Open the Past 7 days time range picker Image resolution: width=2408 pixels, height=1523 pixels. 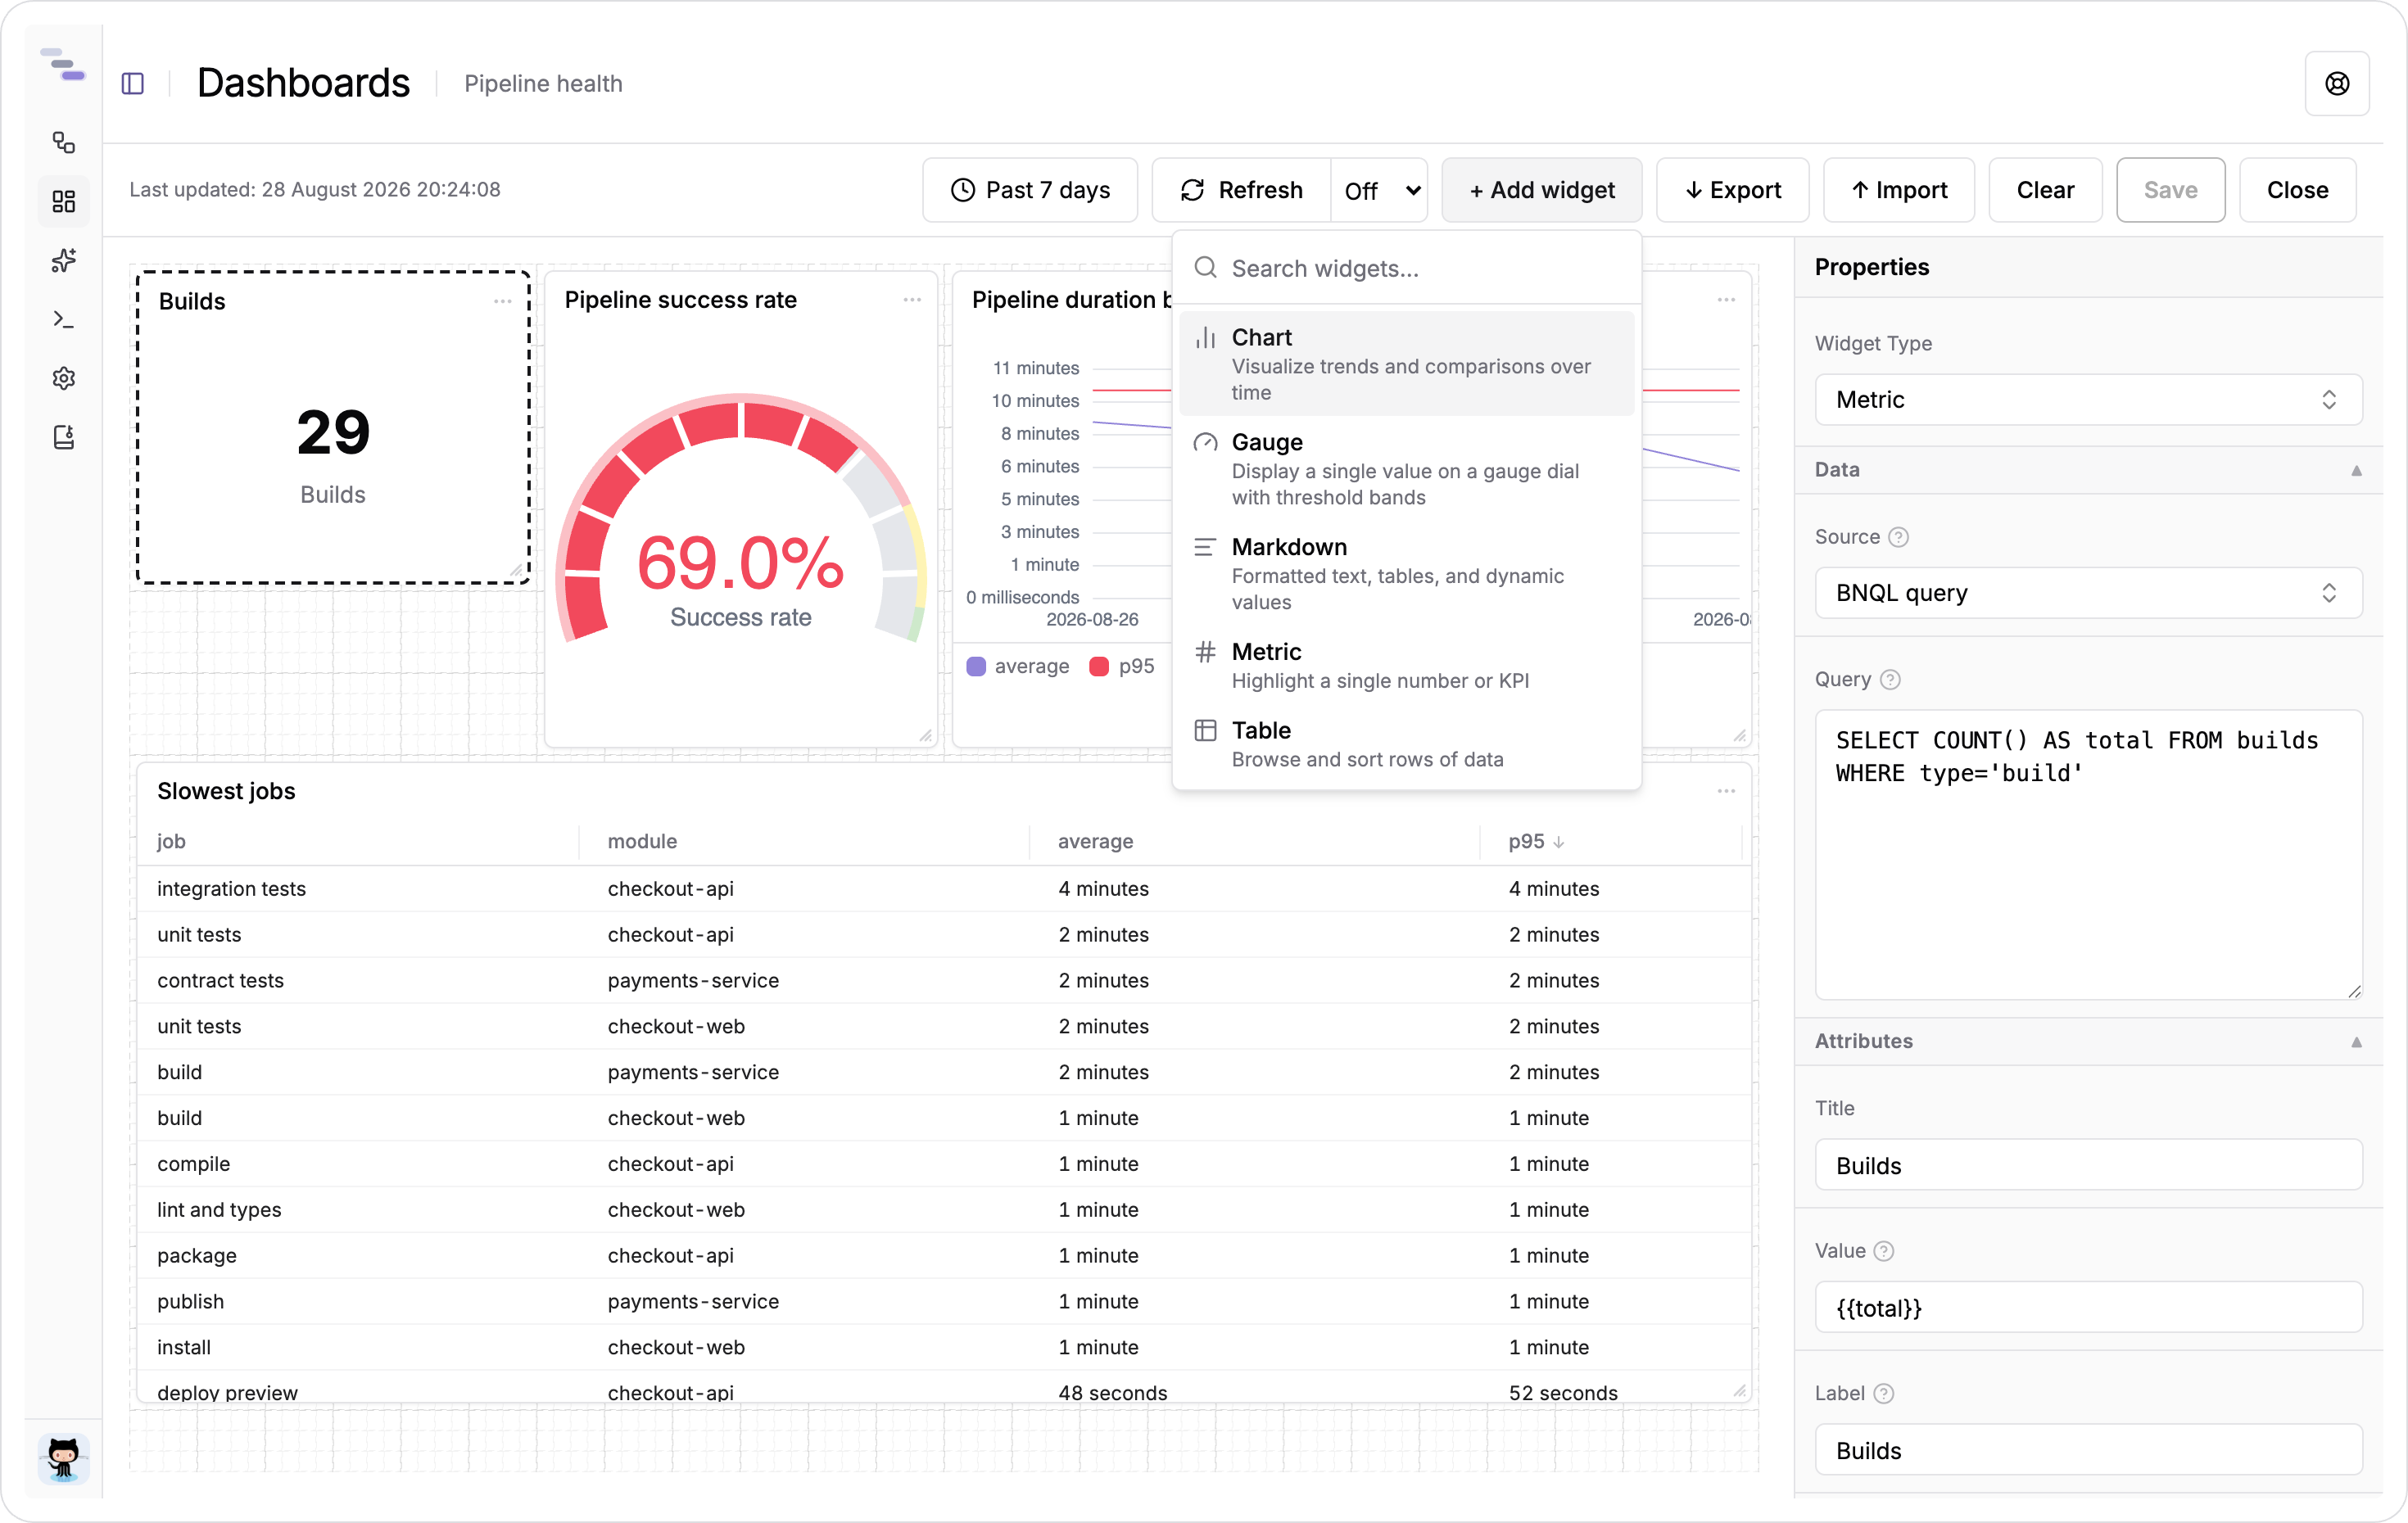pos(1030,190)
